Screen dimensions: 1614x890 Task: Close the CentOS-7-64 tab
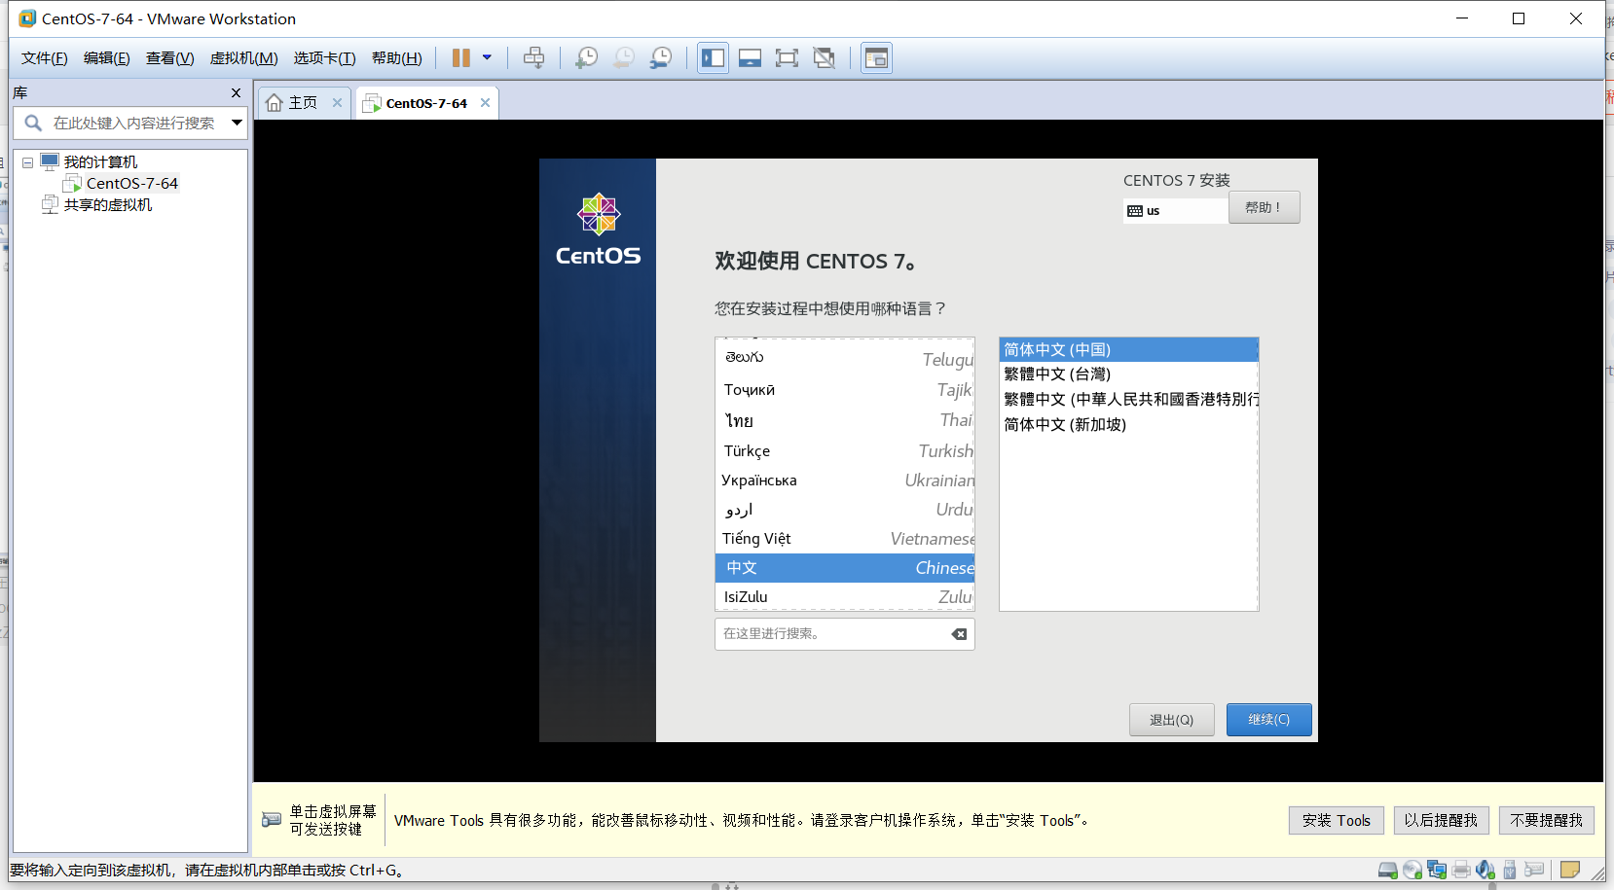point(485,103)
